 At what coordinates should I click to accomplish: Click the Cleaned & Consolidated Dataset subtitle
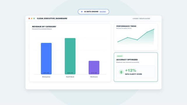[42, 29]
